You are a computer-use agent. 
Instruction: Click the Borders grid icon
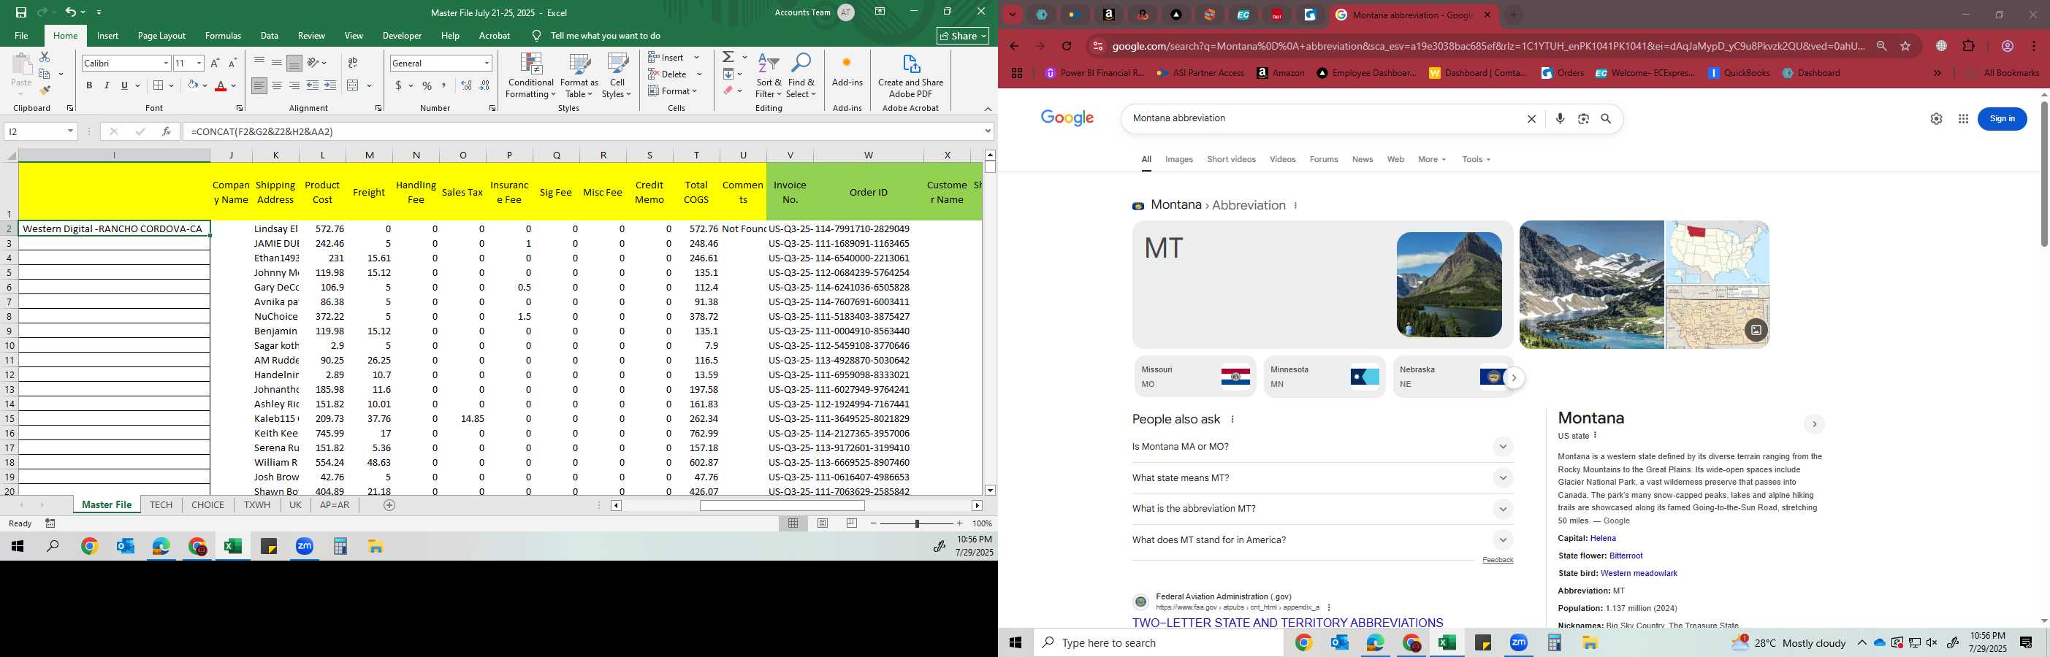[159, 85]
